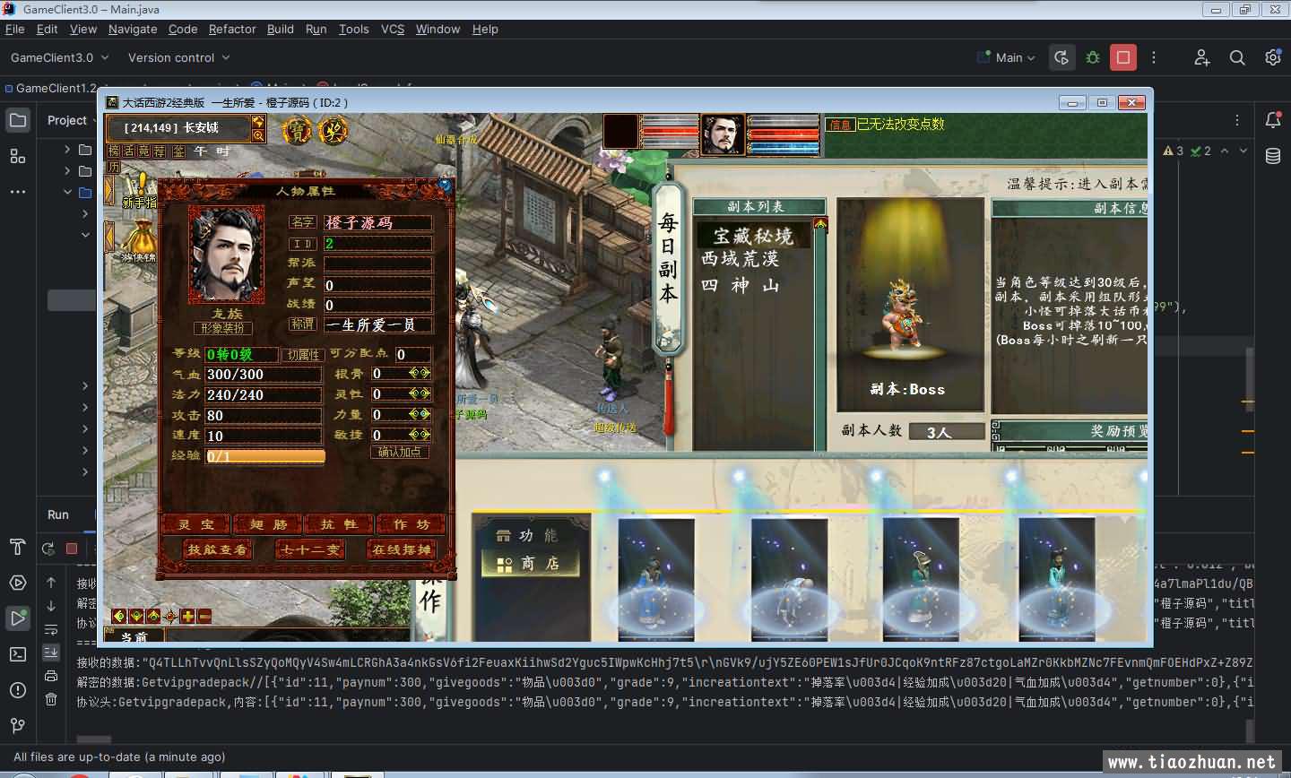
Task: Click the Debug bug icon in toolbar
Action: pyautogui.click(x=1092, y=57)
